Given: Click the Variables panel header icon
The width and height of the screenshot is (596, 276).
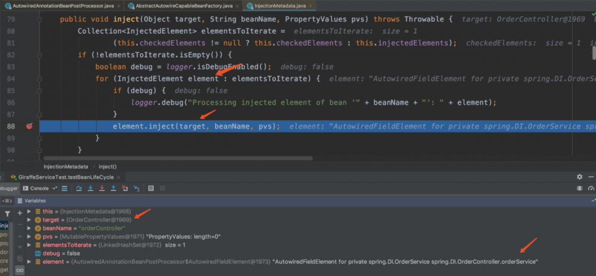Looking at the screenshot, I should (x=20, y=200).
